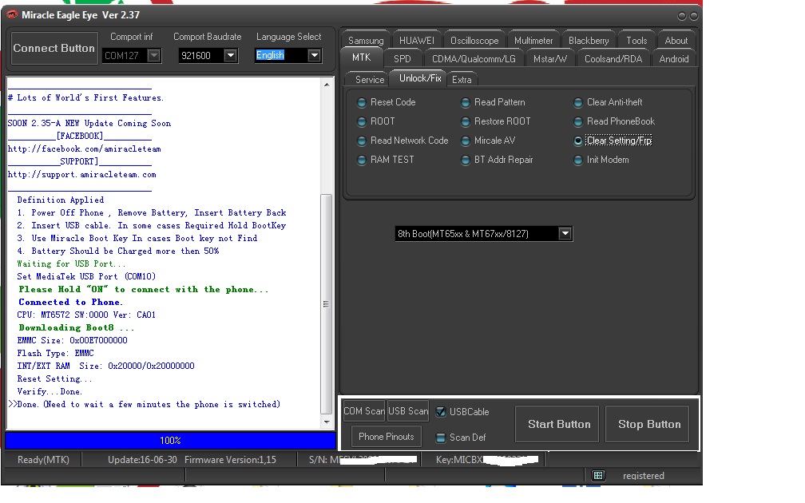
Task: Choose Read Network Code option
Action: point(402,141)
